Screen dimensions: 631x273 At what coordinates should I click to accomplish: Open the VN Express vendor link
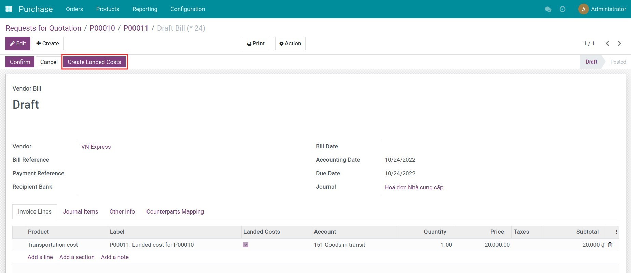click(96, 147)
